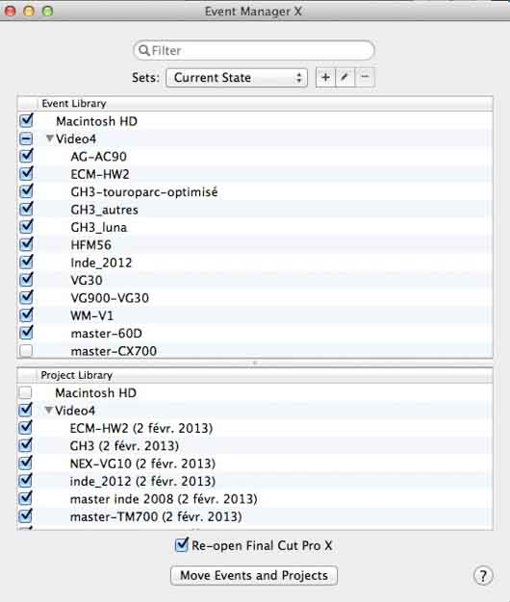
Task: Uncheck NEX-VG10 (2 févr. 2013) checkbox
Action: [x=26, y=463]
